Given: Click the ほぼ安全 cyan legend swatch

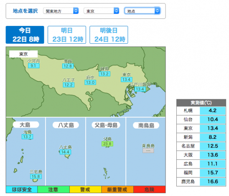Looking at the screenshot, I should click(x=22, y=189).
